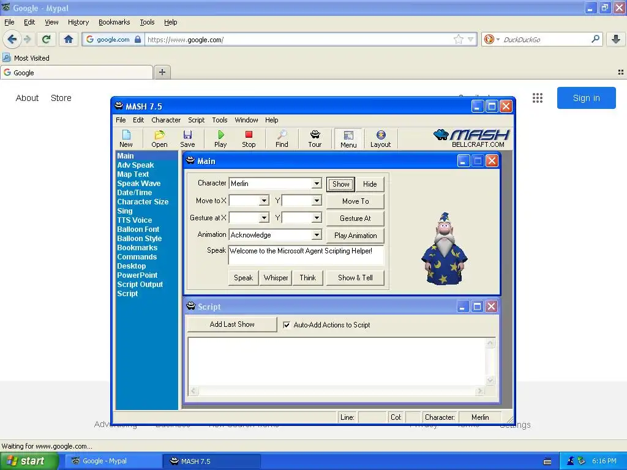Click the Gesture At button
The height and width of the screenshot is (470, 627).
click(x=356, y=218)
